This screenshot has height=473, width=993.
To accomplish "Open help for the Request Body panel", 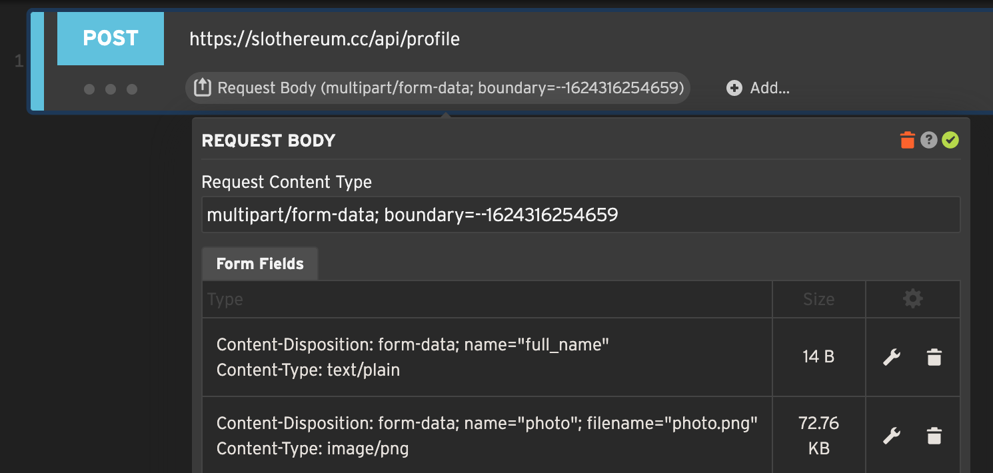I will point(929,140).
